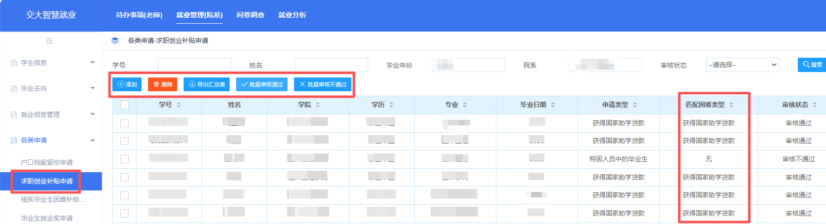Click the red 删除 trash button
826x224 pixels.
[x=162, y=84]
